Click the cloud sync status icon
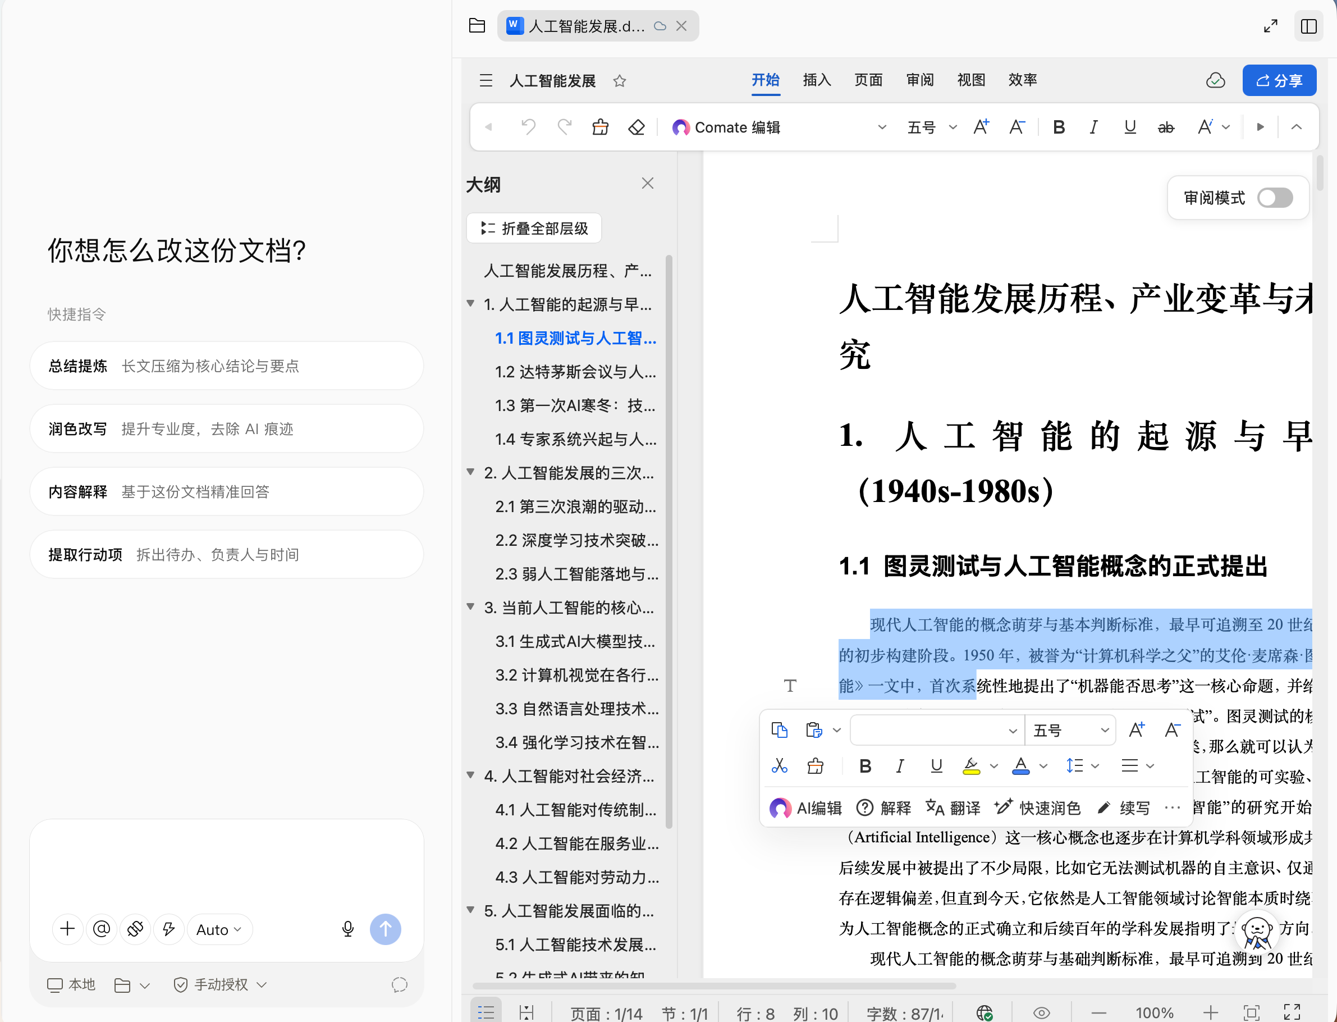 point(1215,80)
